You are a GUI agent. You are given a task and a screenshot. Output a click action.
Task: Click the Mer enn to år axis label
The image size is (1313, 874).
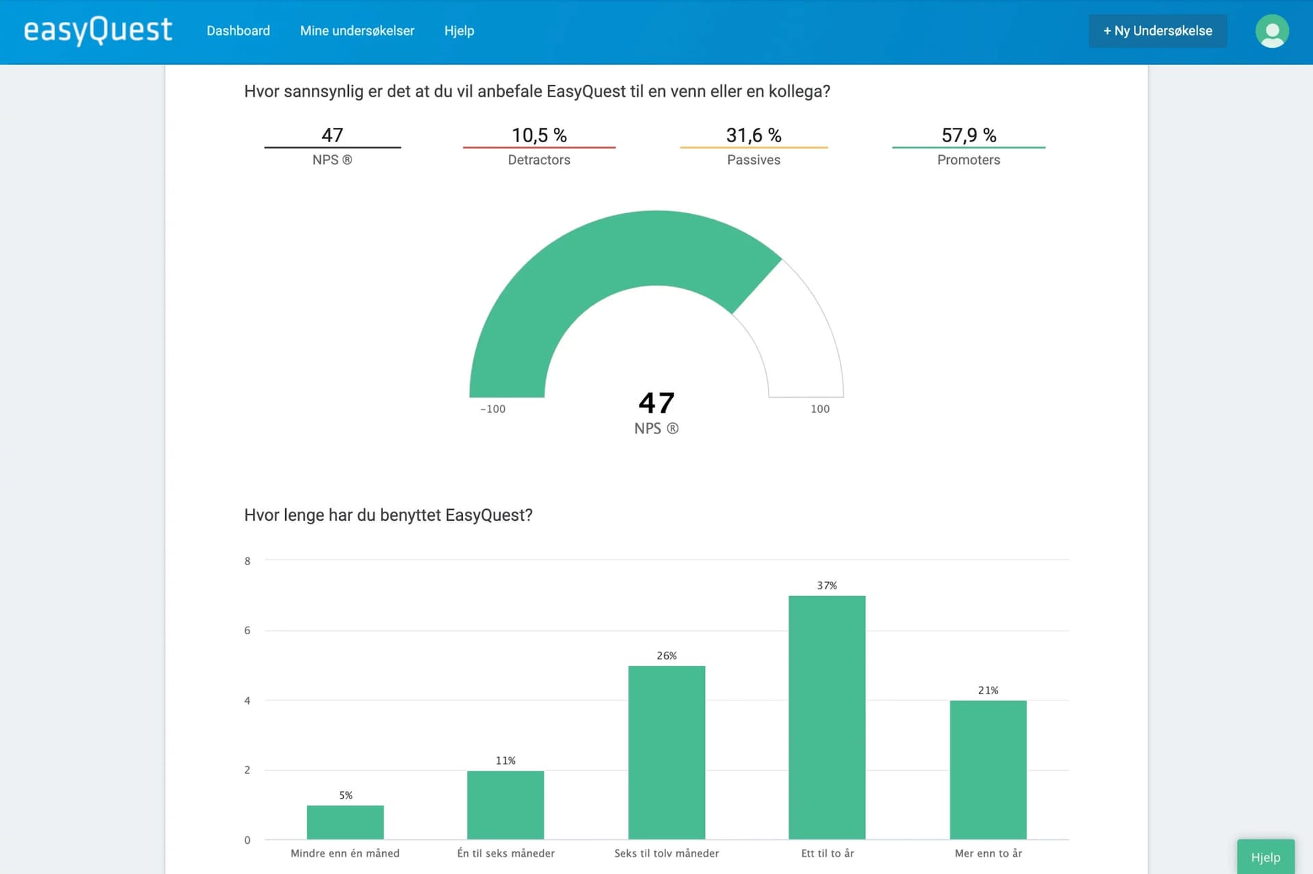[988, 853]
